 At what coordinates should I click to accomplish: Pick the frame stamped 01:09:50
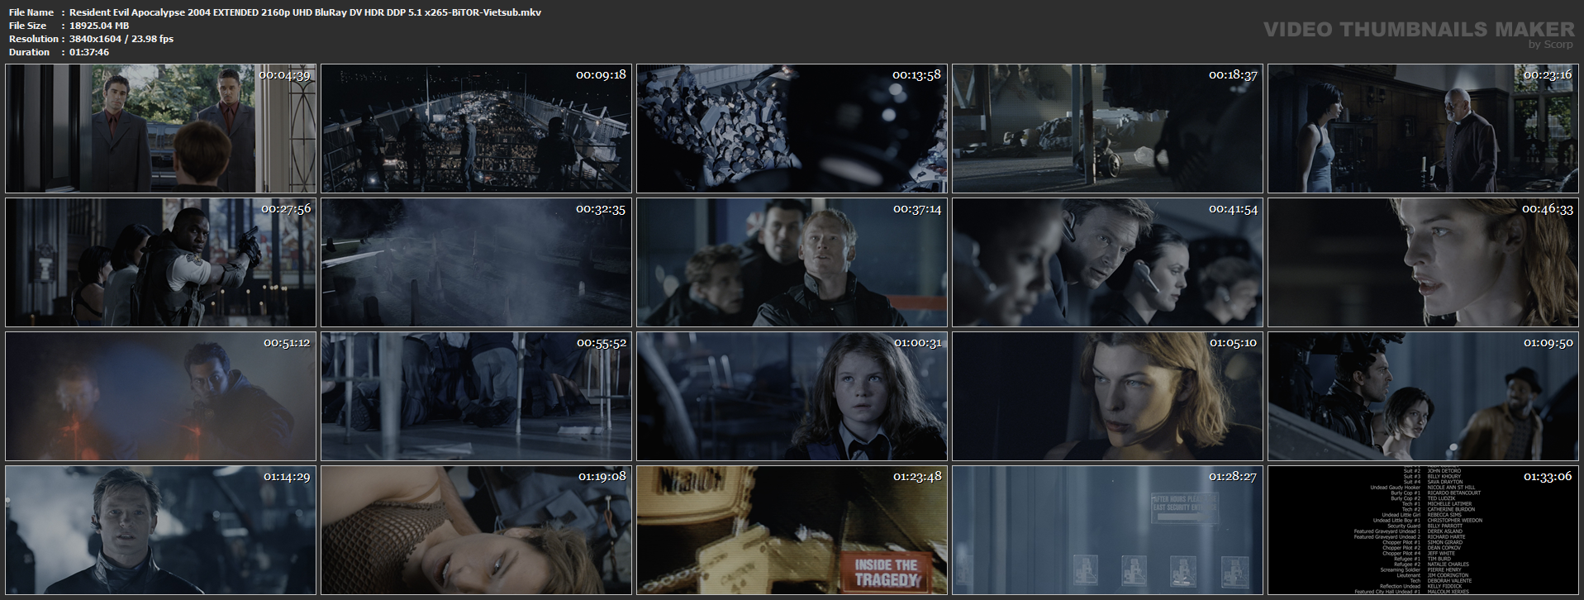(x=1423, y=396)
